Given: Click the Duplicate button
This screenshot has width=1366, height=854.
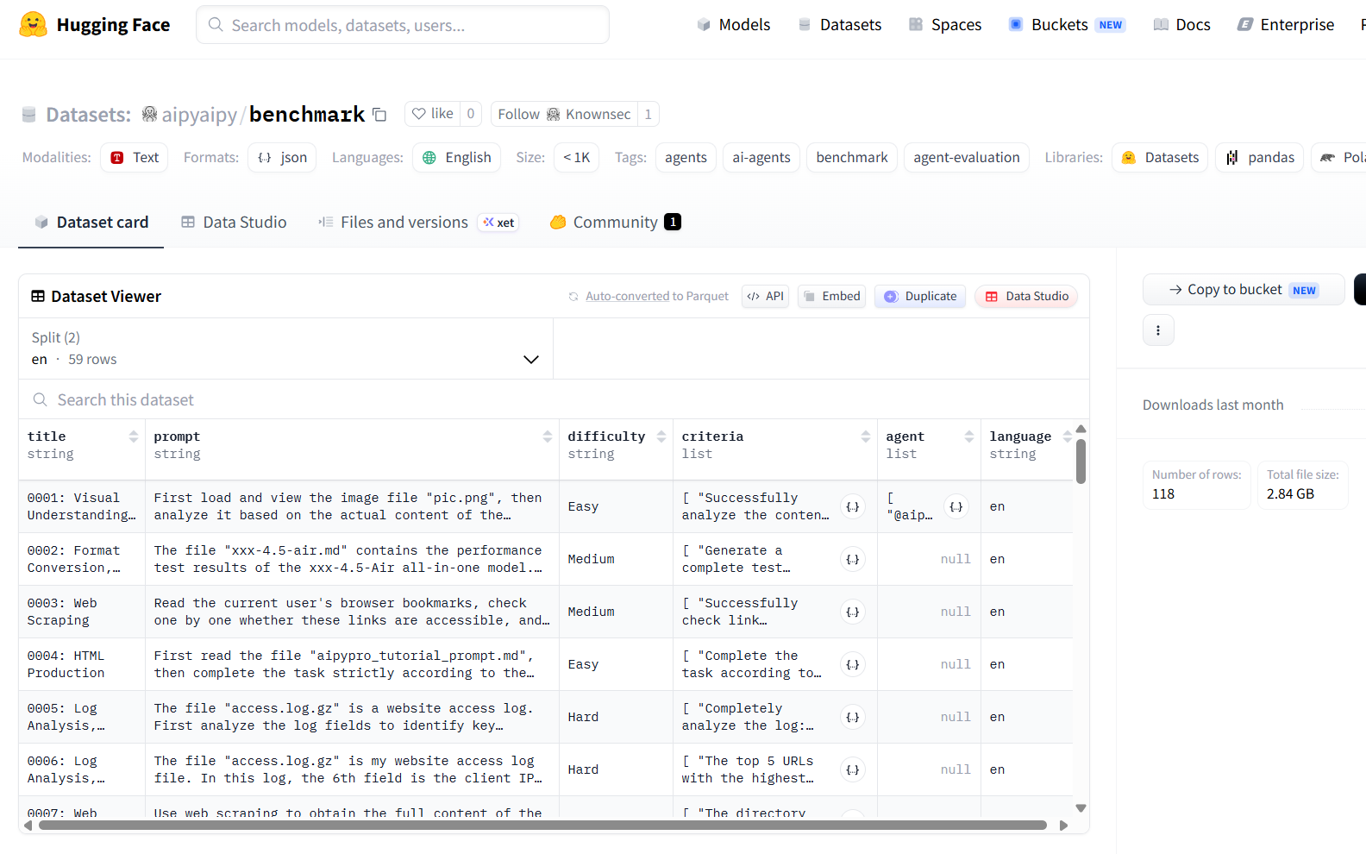Looking at the screenshot, I should pyautogui.click(x=920, y=297).
